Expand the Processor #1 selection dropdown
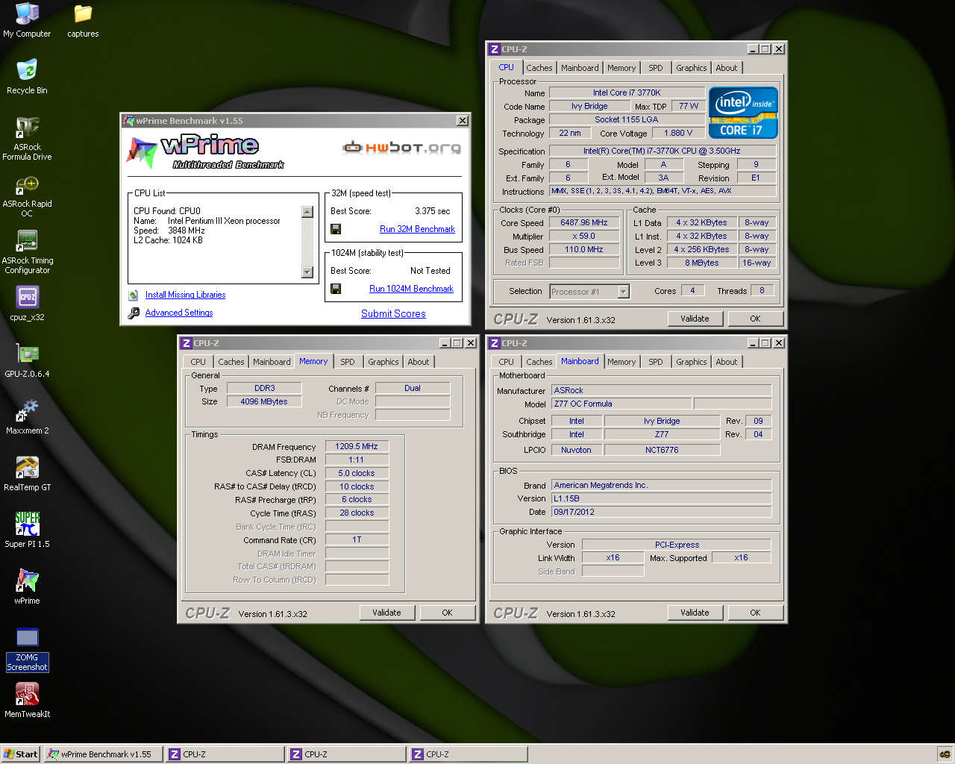The image size is (955, 764). (x=623, y=292)
